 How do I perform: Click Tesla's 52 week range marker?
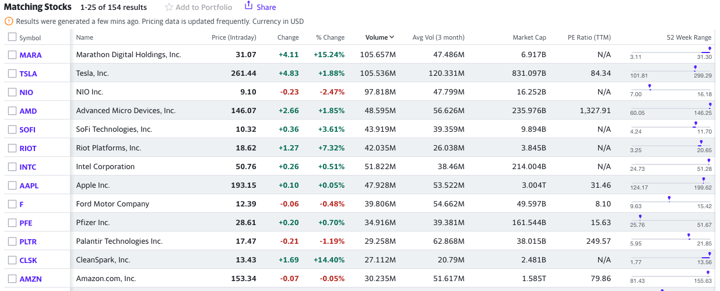[x=696, y=68]
